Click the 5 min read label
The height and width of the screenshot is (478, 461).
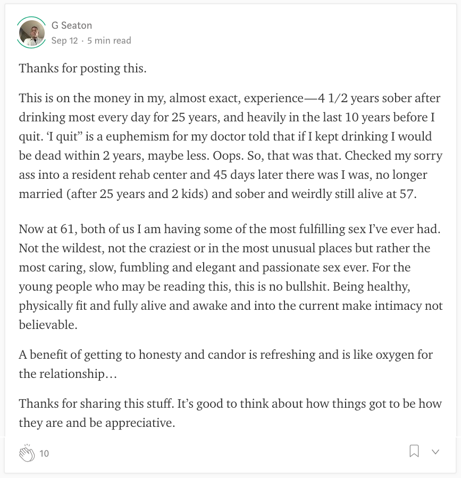[x=109, y=40]
